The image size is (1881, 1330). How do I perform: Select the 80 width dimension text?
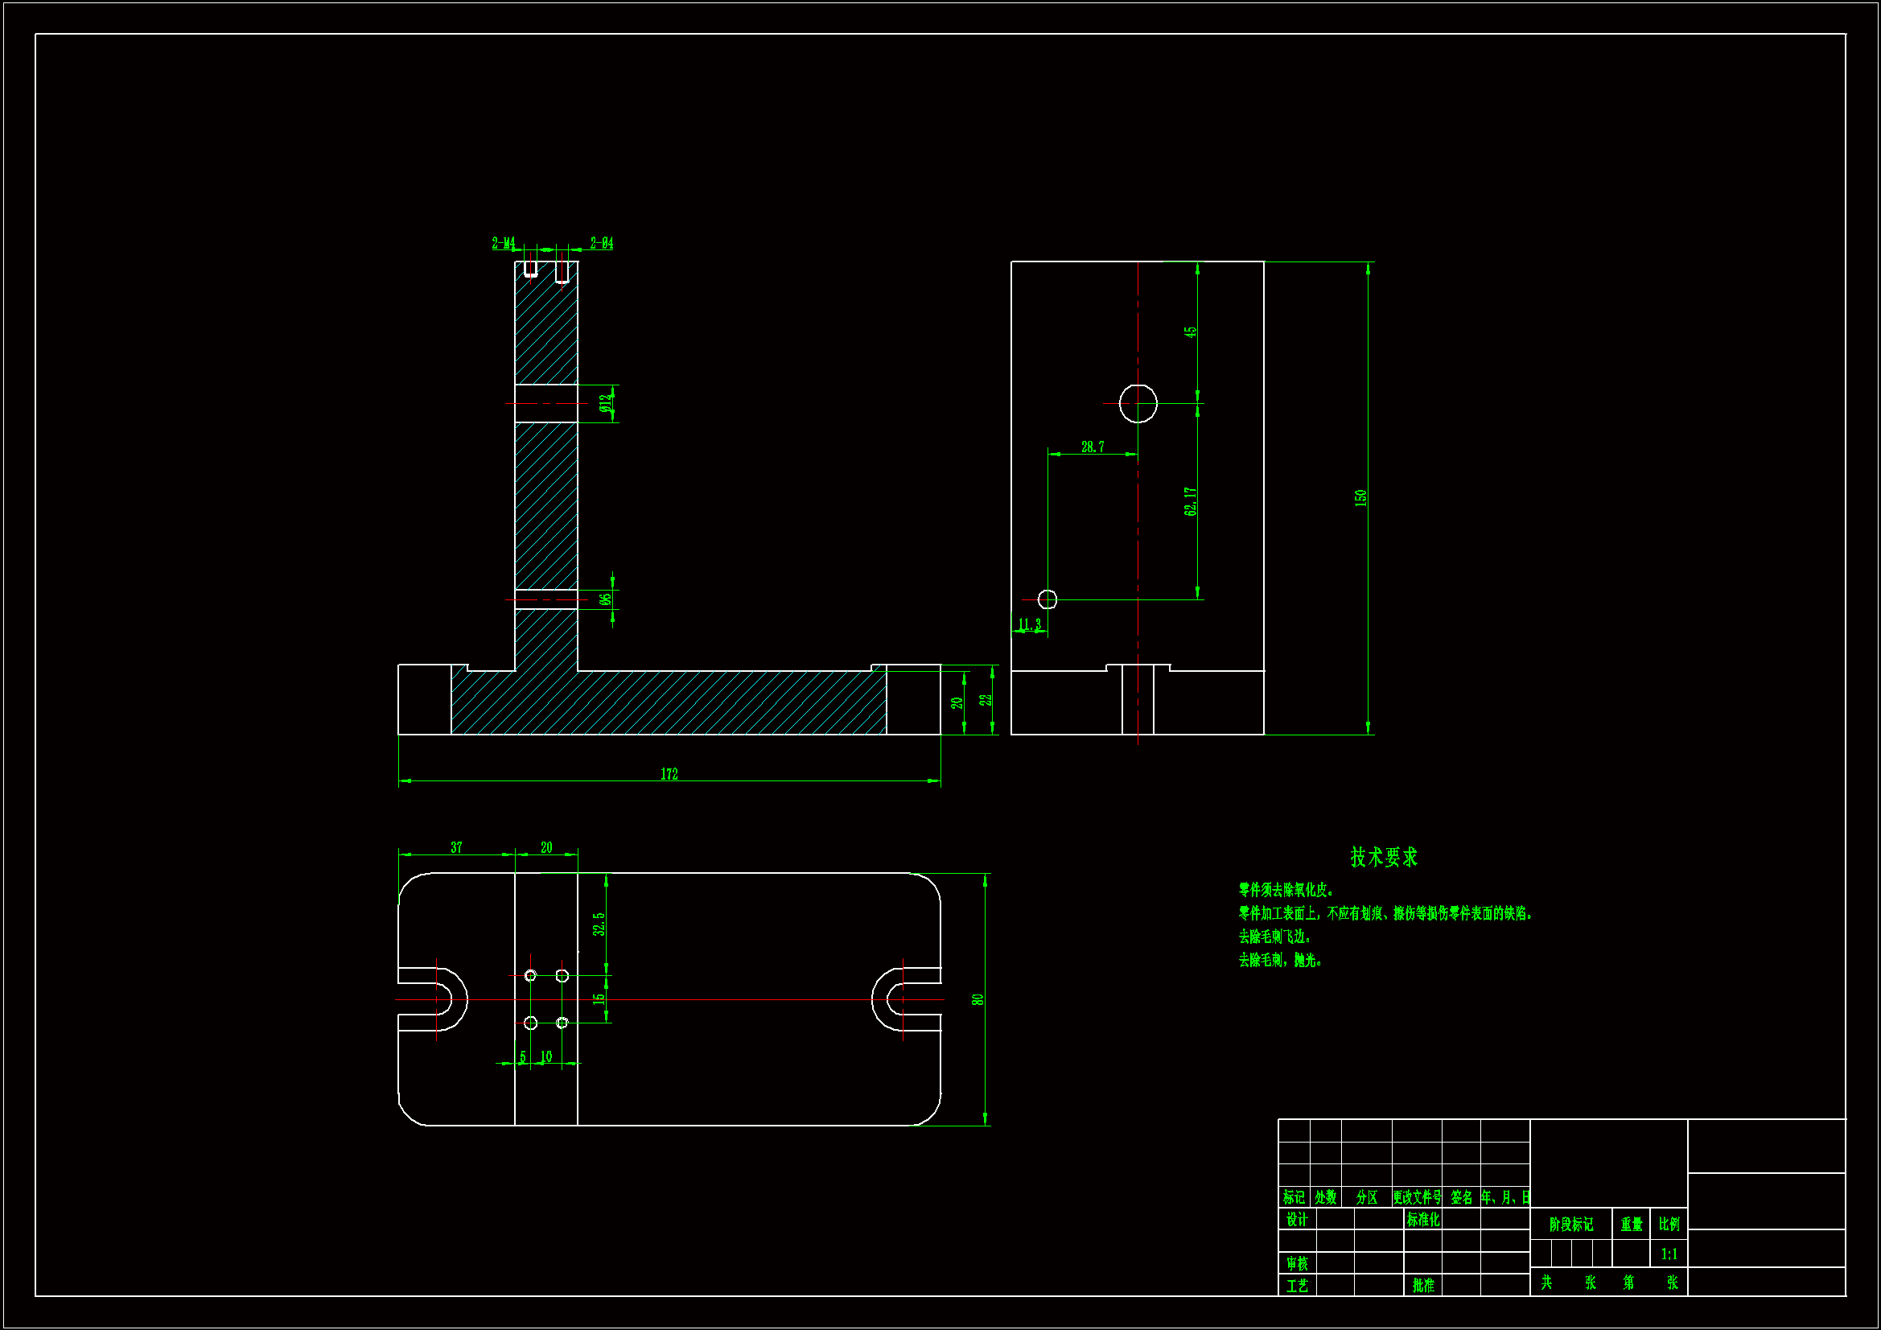tap(978, 1000)
